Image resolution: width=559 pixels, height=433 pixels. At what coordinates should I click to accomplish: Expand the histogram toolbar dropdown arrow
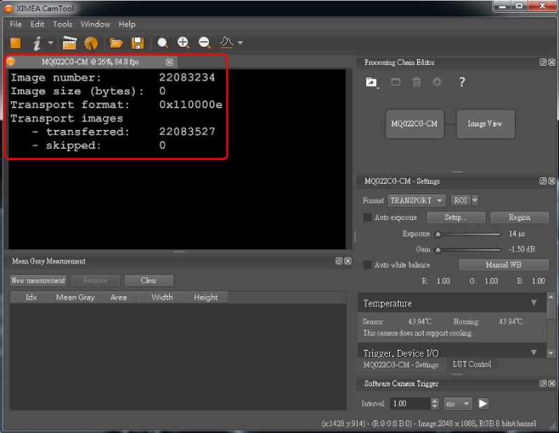[x=240, y=43]
